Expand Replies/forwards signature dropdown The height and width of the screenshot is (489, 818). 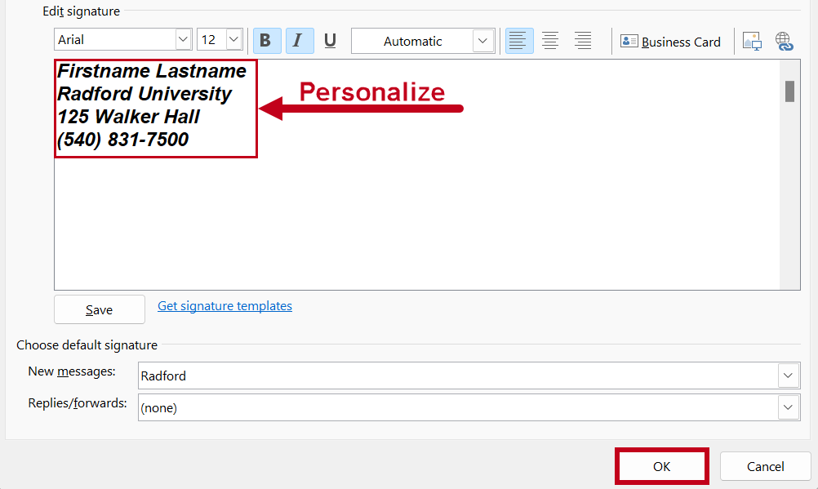pyautogui.click(x=788, y=407)
